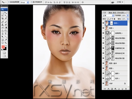This screenshot has width=132, height=99.
Task: Click the fill 100% input field
Action: point(124,19)
